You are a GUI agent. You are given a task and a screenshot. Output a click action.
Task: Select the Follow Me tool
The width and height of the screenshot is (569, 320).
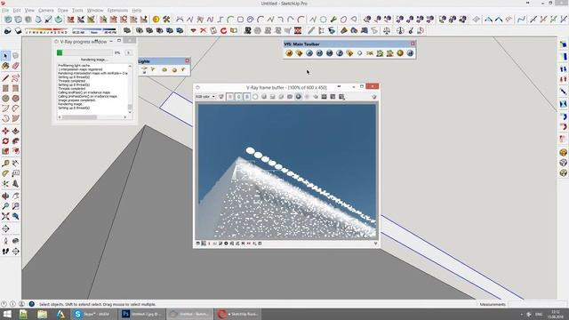tap(16, 141)
